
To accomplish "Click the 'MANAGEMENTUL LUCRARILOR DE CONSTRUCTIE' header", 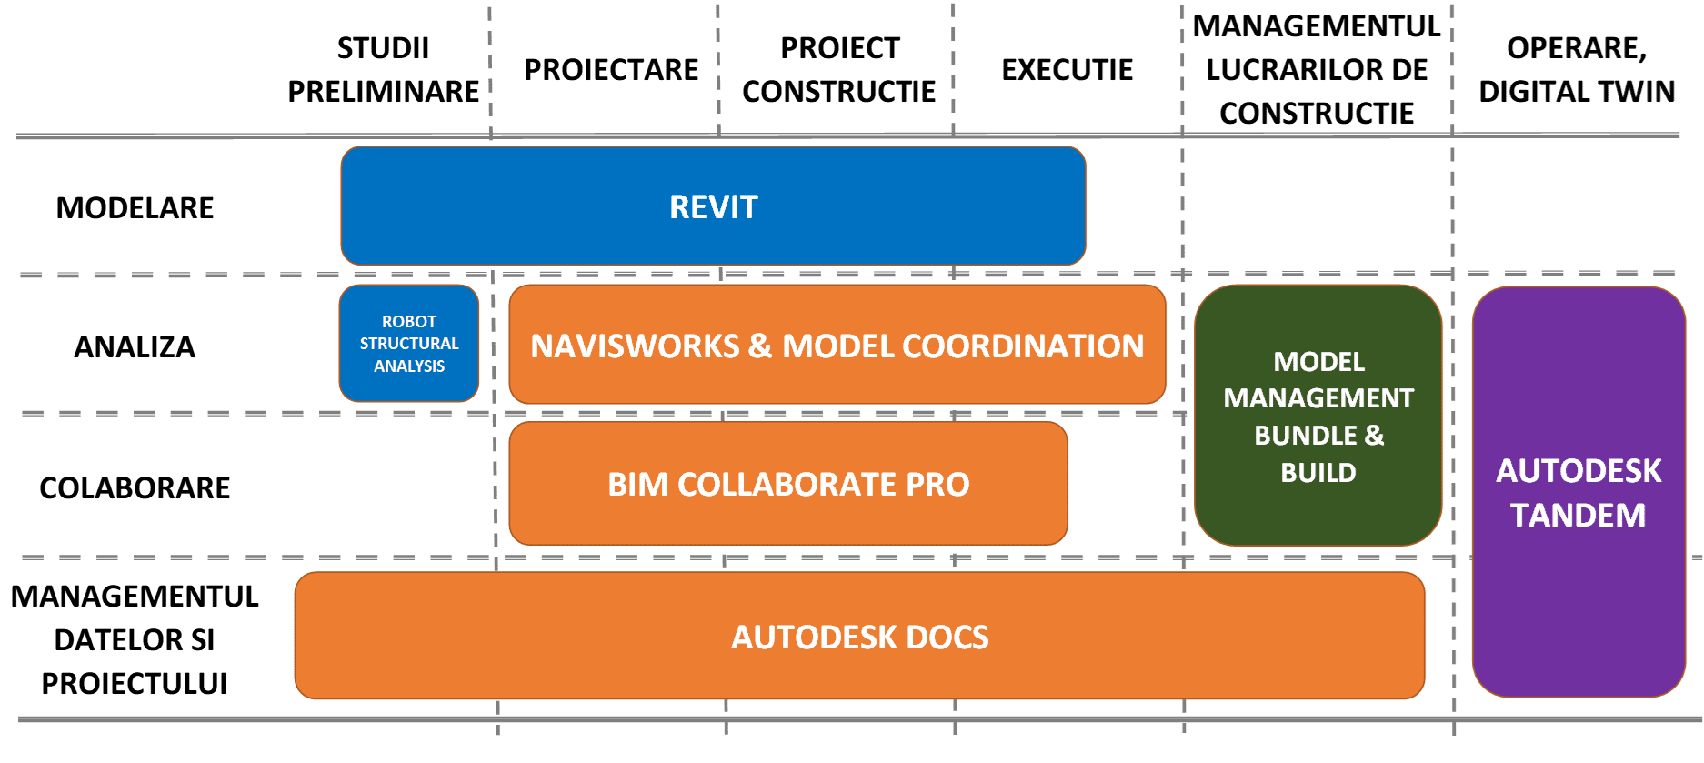I will [1317, 69].
